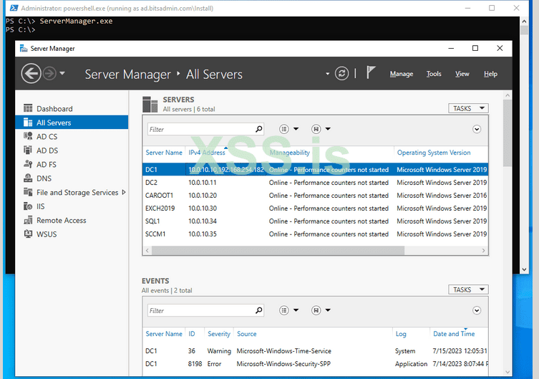The height and width of the screenshot is (379, 539).
Task: Click the back navigation arrow
Action: (x=31, y=74)
